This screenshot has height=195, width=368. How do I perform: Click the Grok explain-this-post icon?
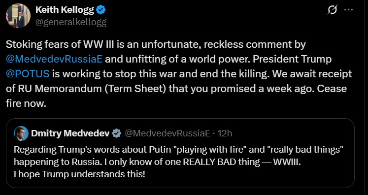(x=333, y=10)
